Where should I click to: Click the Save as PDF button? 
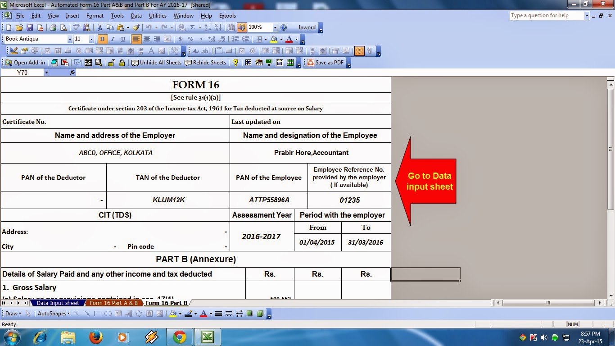click(x=325, y=63)
